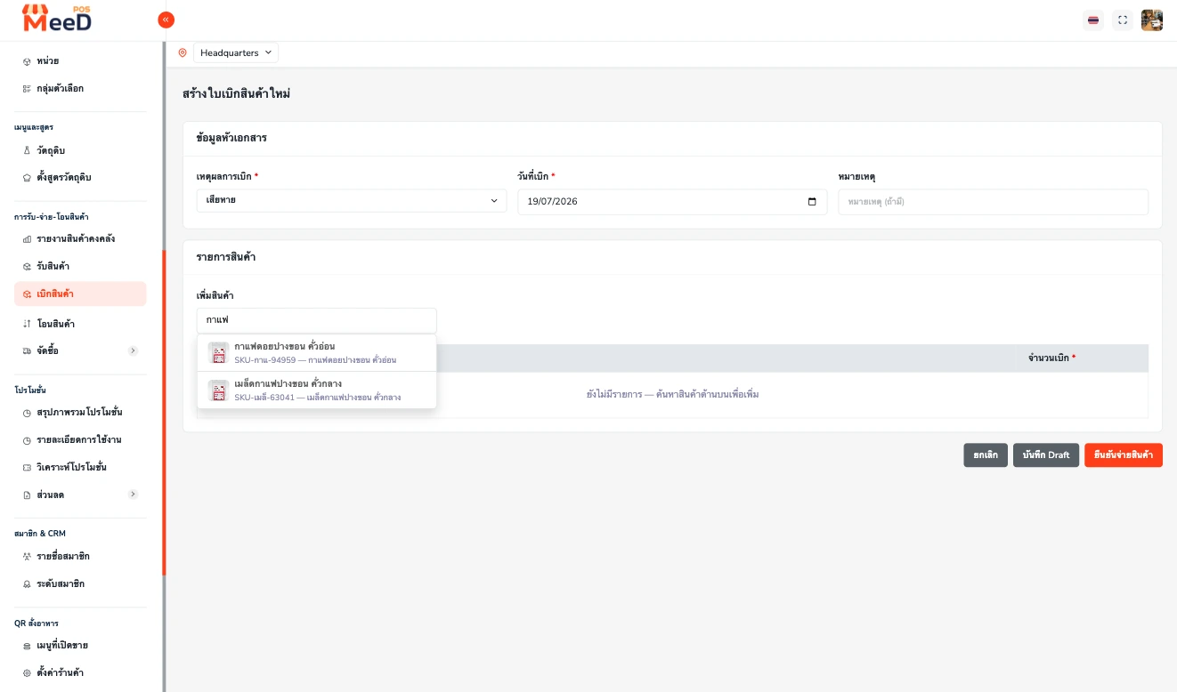Select the กาแฟดอยปางขอน คั่วอ่อน product thumbnail

[x=218, y=352]
